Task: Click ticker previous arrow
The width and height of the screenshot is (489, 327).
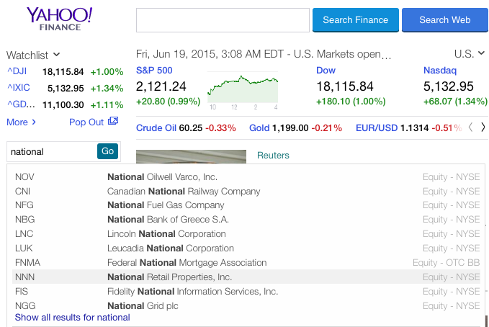Action: point(471,128)
